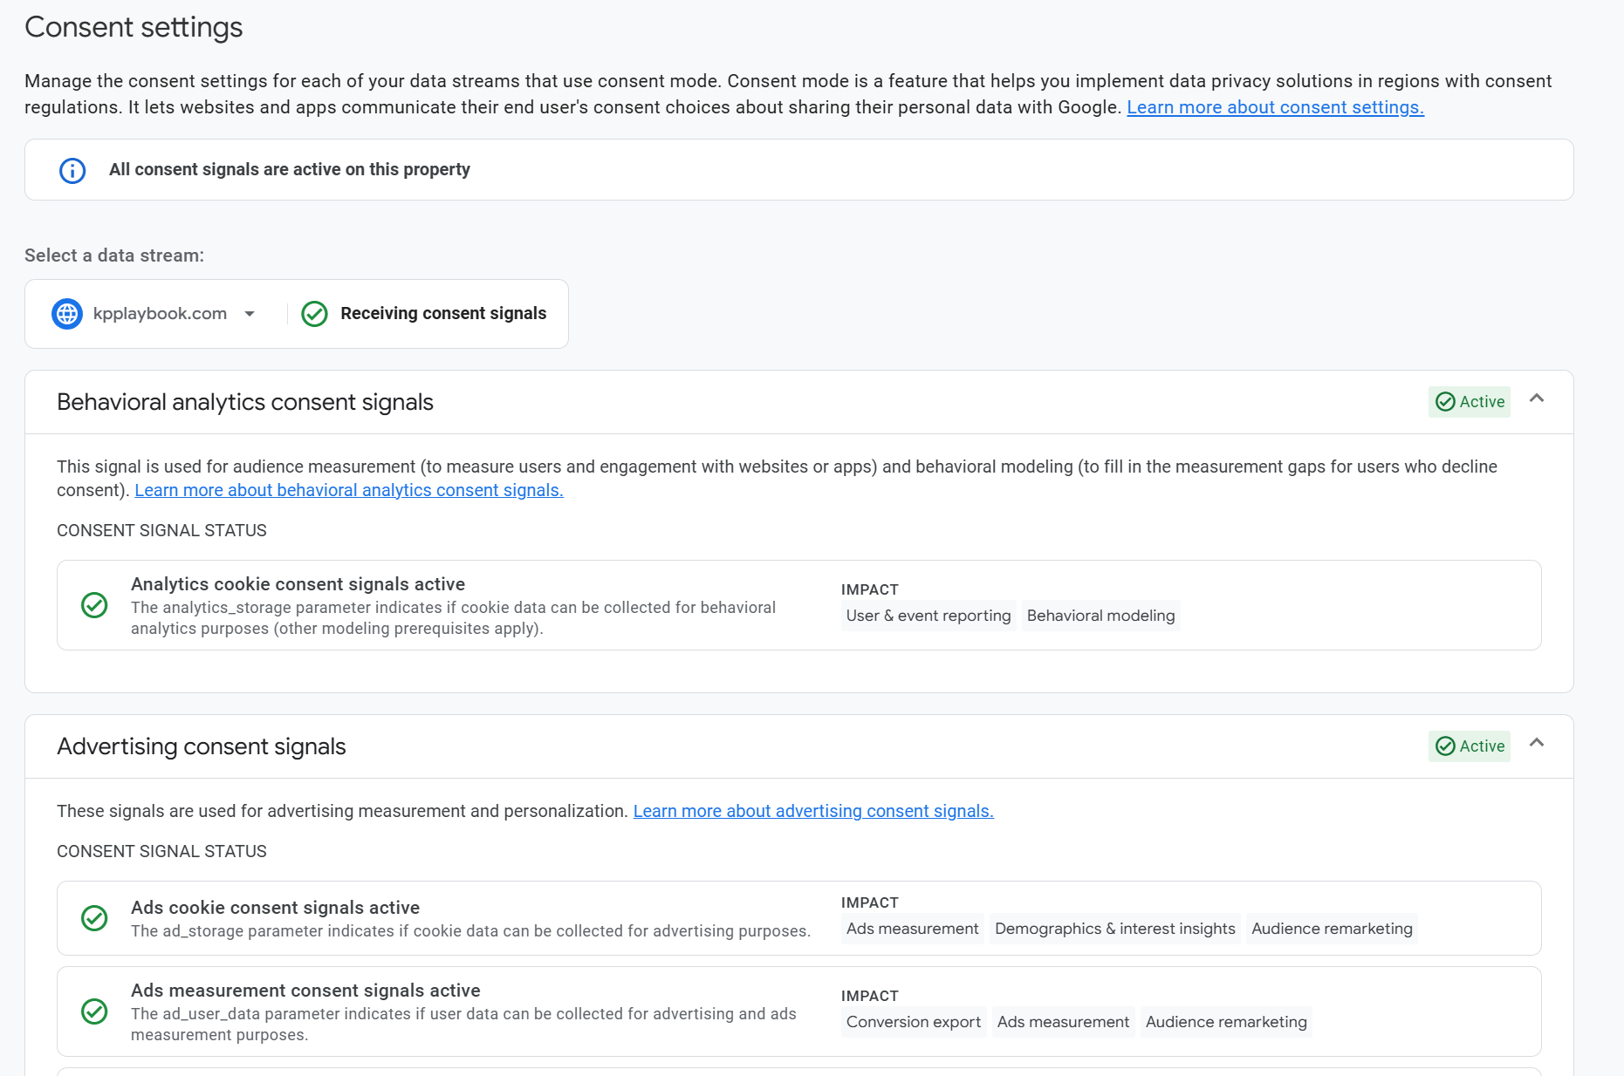Click Behavioral analytics consent signals heading
This screenshot has width=1624, height=1076.
point(245,402)
